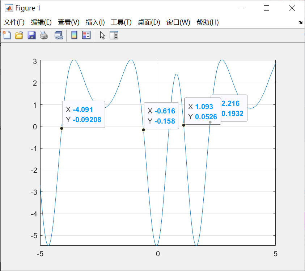Toggle plot edit mode with the arrow icon
This screenshot has width=305, height=271.
click(102, 35)
